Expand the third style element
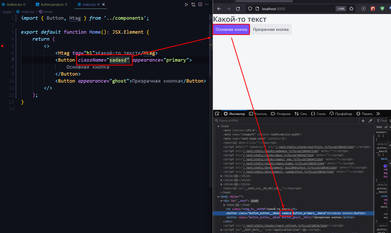The image size is (391, 233). pos(221,184)
